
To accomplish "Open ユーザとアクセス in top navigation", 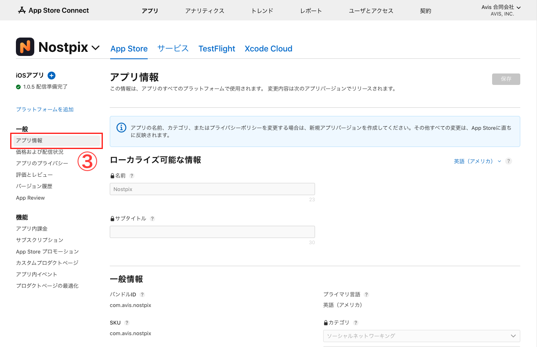I will [x=371, y=11].
